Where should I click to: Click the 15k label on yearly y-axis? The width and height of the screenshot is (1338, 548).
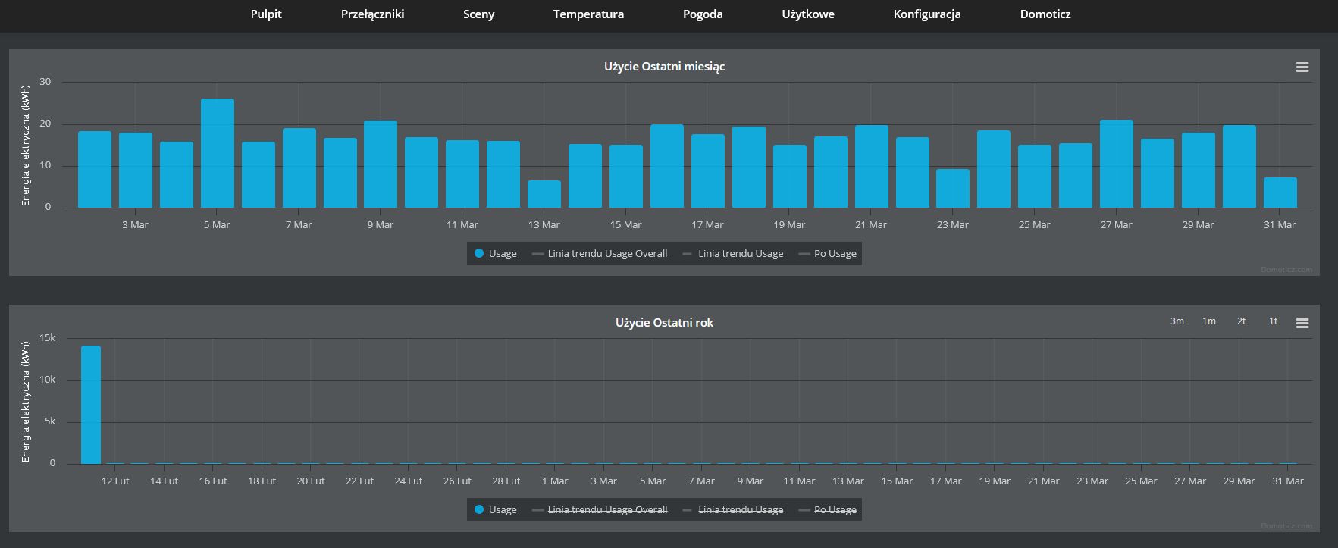[x=48, y=338]
